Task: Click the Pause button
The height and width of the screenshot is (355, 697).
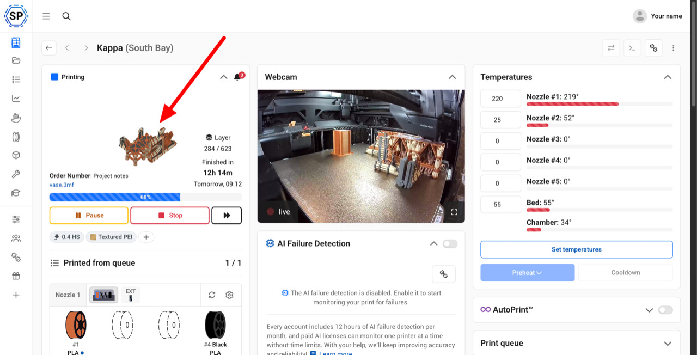Action: point(89,216)
